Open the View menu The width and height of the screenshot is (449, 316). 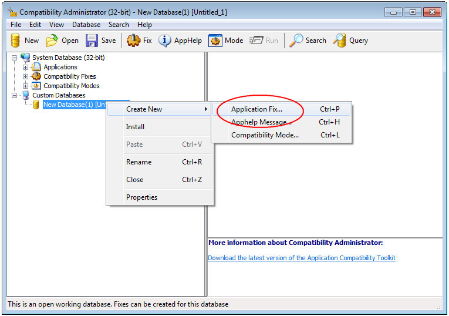click(x=56, y=25)
